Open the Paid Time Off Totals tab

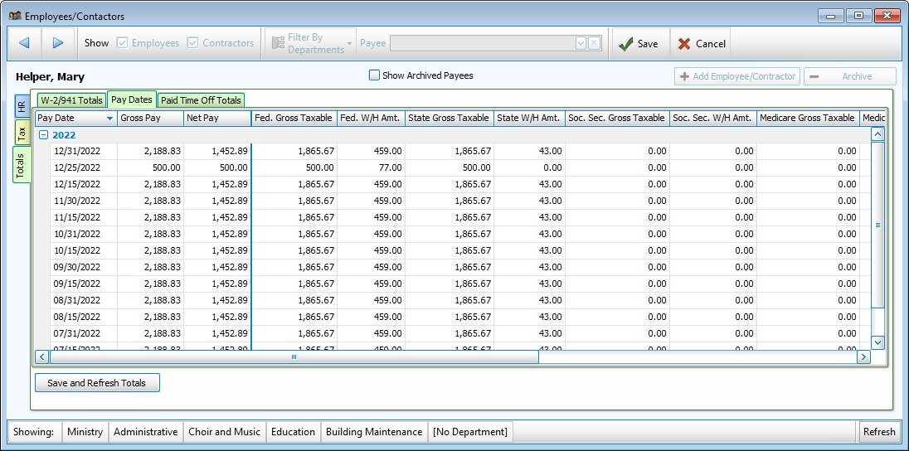pos(201,100)
